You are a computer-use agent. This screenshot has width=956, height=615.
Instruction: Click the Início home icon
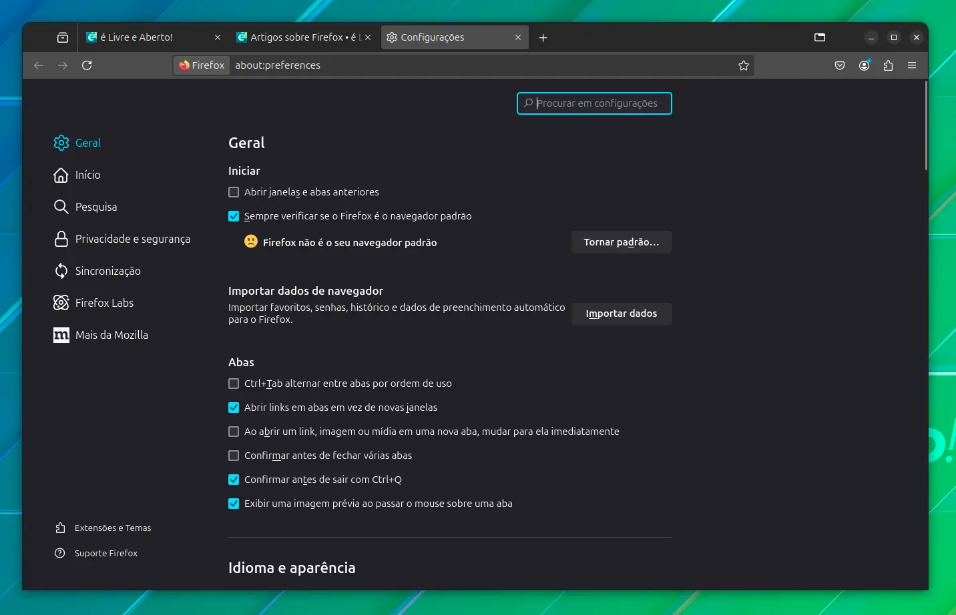[61, 175]
